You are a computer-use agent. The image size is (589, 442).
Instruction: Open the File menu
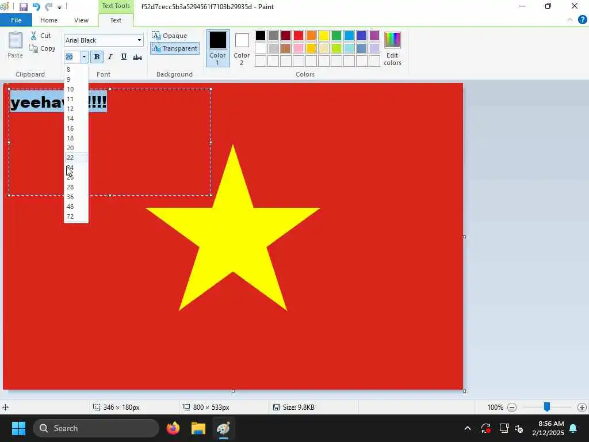pos(16,20)
